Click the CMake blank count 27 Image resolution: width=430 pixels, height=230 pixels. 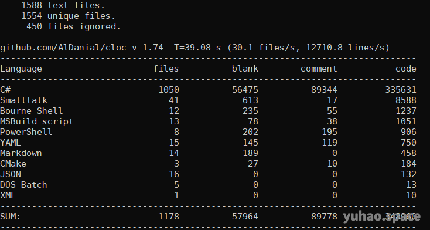click(x=253, y=164)
